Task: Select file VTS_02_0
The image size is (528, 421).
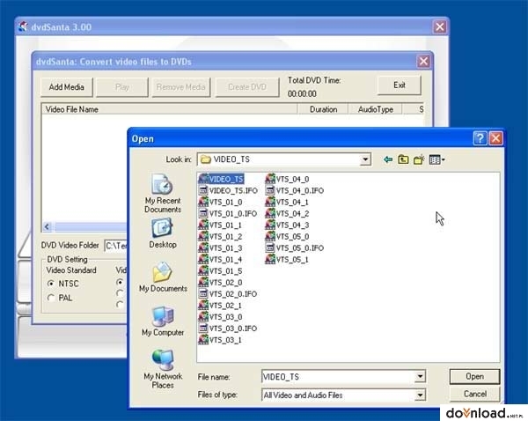Action: click(220, 283)
